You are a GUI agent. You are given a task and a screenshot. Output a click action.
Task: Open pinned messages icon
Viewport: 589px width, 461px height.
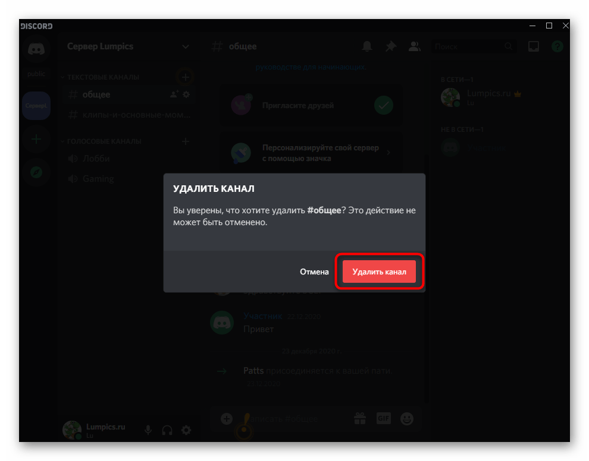tap(391, 46)
